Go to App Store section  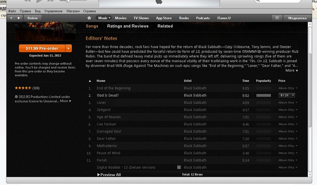tap(164, 18)
